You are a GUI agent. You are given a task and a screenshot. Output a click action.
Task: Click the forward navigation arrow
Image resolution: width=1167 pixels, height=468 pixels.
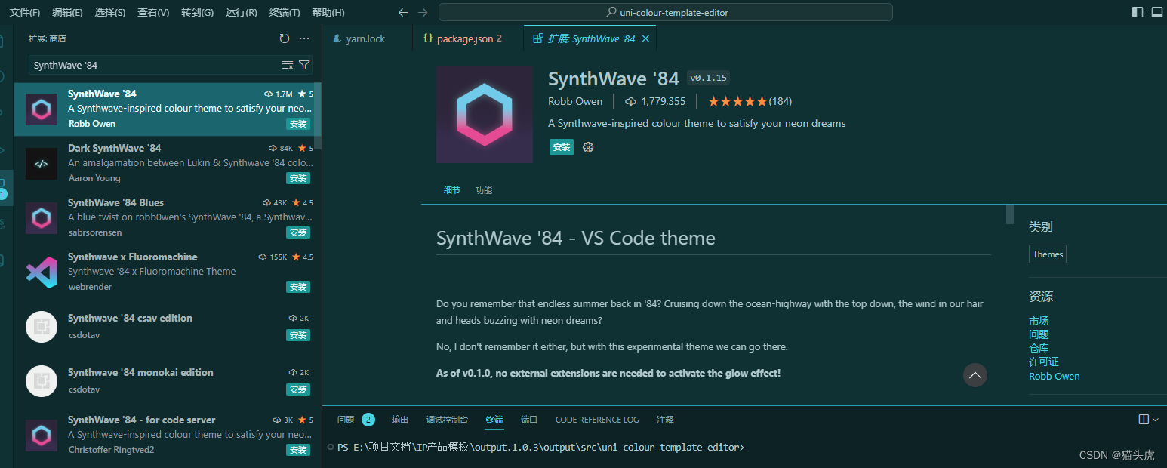tap(422, 12)
